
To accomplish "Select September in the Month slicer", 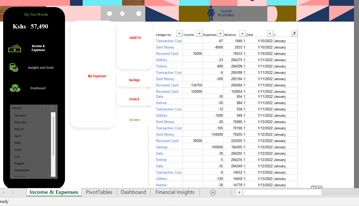I will tap(22, 170).
